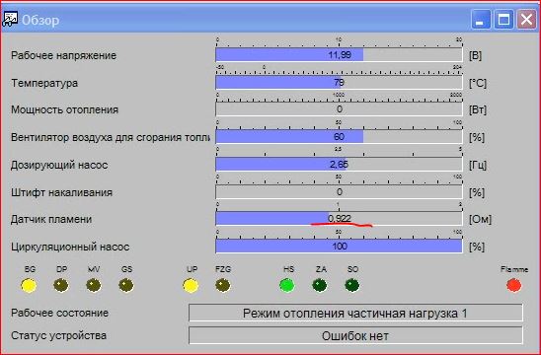This screenshot has width=541, height=355.
Task: Click the DP indicator lamp
Action: pyautogui.click(x=61, y=285)
